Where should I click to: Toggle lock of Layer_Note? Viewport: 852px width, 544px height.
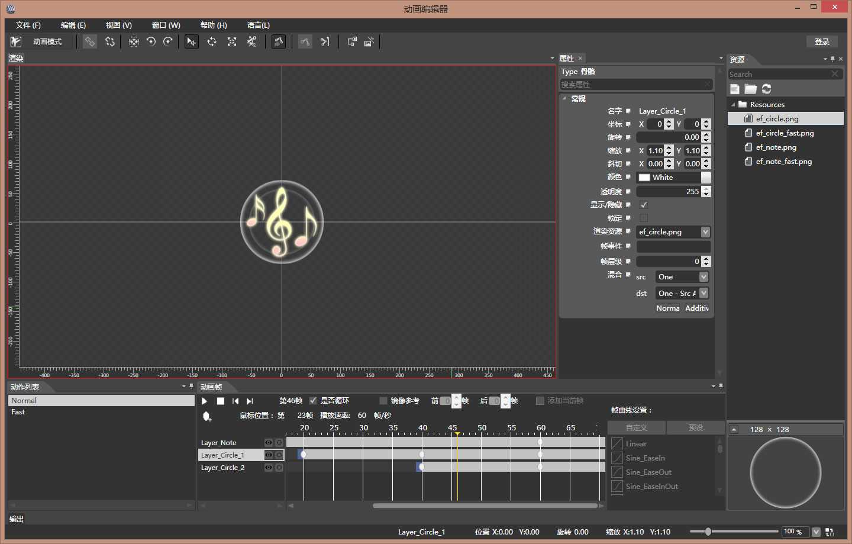[x=279, y=443]
